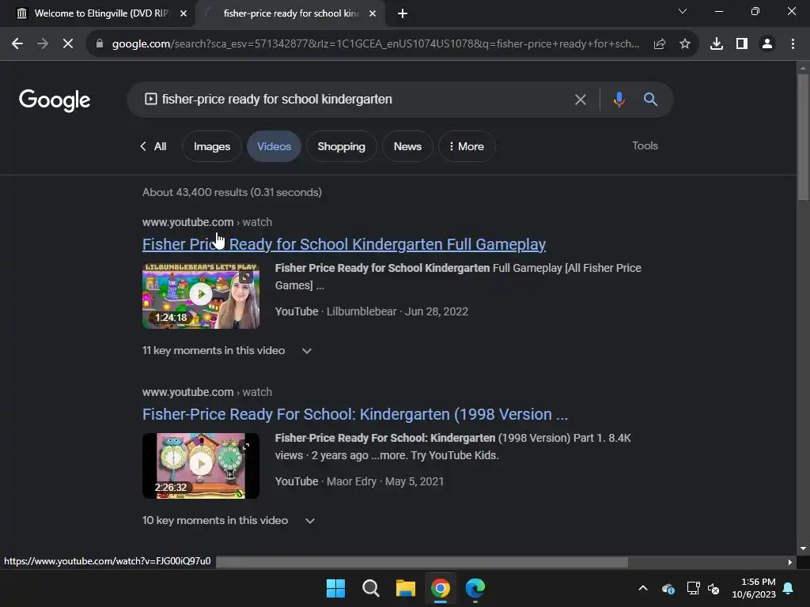
Task: Open the Windows Start menu
Action: [335, 588]
